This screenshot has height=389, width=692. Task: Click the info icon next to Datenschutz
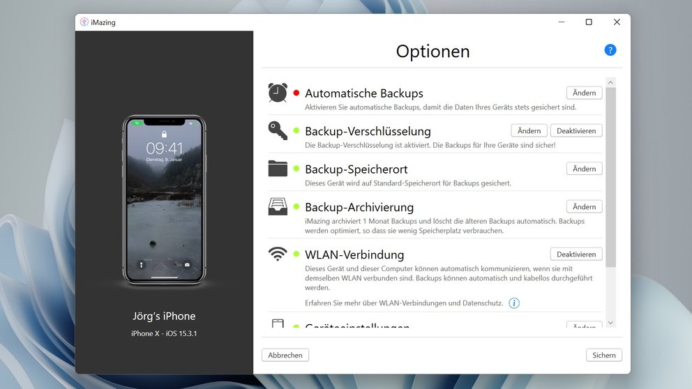(513, 303)
